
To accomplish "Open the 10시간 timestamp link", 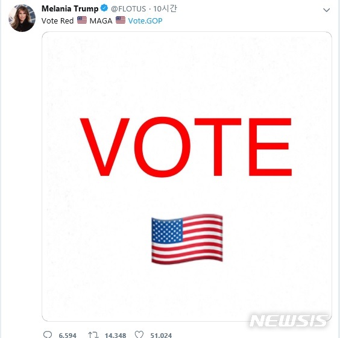I will [165, 8].
